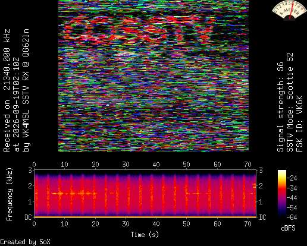Click the left frequency axis '2' label
This screenshot has height=246, width=307.
coord(30,186)
